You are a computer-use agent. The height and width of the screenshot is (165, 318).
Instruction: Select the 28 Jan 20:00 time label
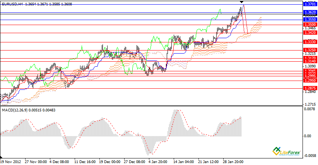click(233, 162)
